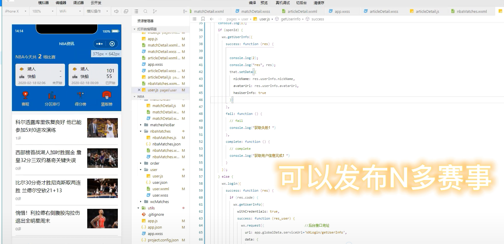The image size is (504, 244).
Task: Click the mini program close circle button
Action: (x=112, y=44)
